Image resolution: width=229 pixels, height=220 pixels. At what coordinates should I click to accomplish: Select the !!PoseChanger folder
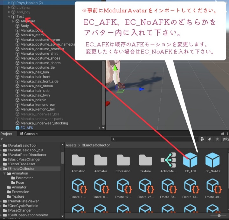coord(20,210)
